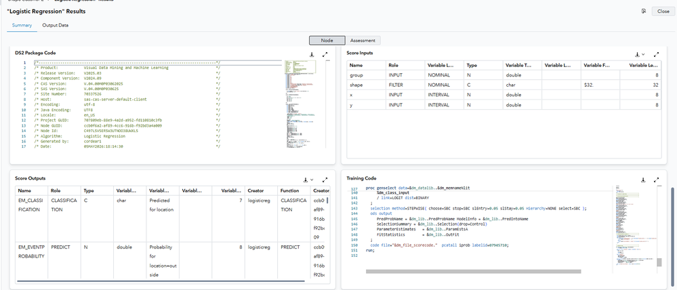677x290 pixels.
Task: Maximize the Training Code panel
Action: click(656, 180)
